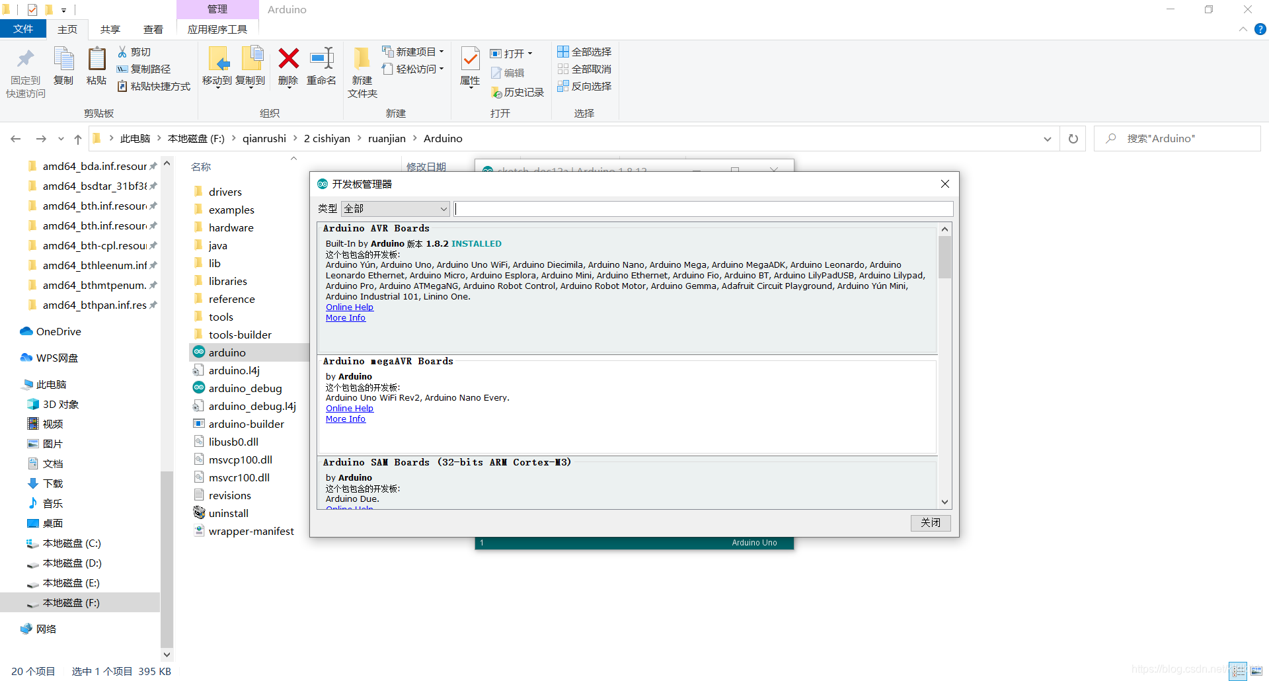Show file History
Screen dimensions: 1269x681
coord(518,93)
